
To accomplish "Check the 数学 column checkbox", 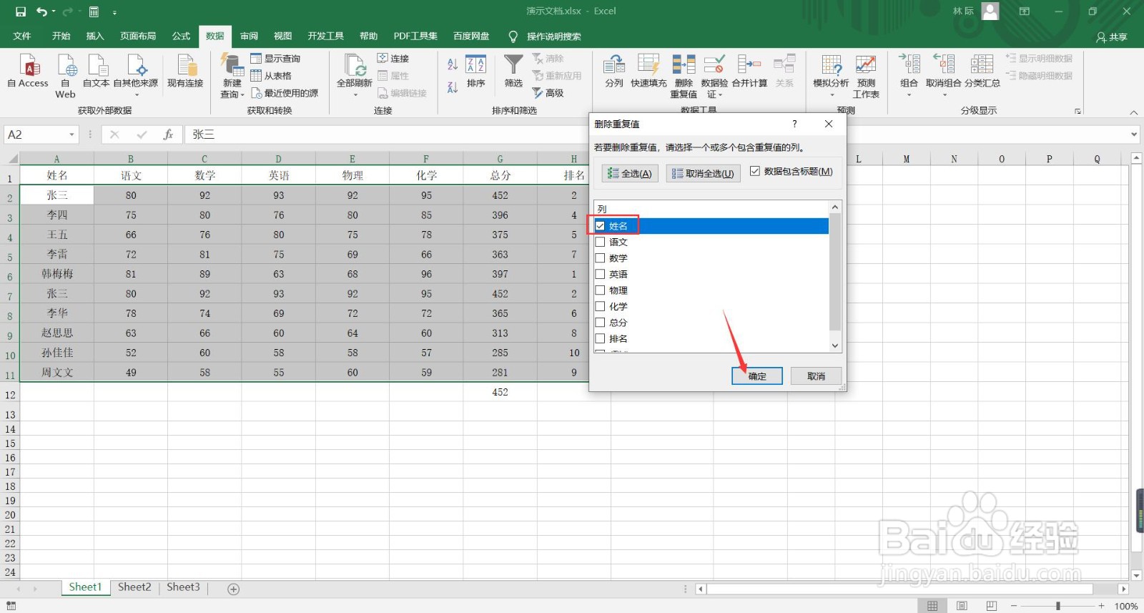I will click(x=600, y=258).
